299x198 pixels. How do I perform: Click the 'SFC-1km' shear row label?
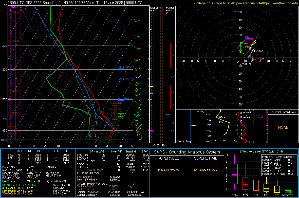coord(82,155)
